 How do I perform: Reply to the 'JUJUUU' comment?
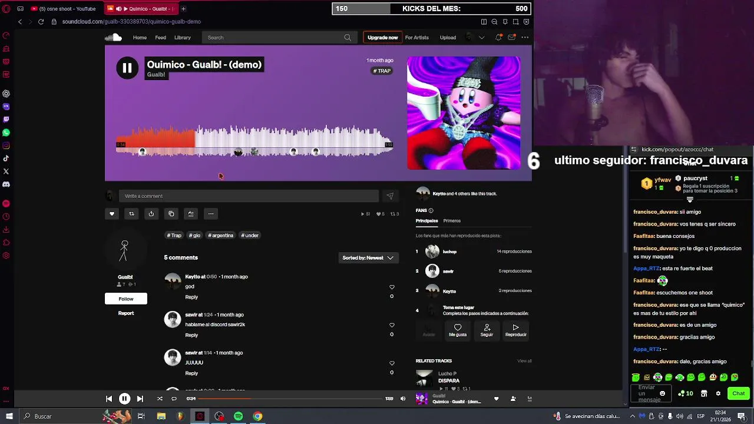coord(191,373)
